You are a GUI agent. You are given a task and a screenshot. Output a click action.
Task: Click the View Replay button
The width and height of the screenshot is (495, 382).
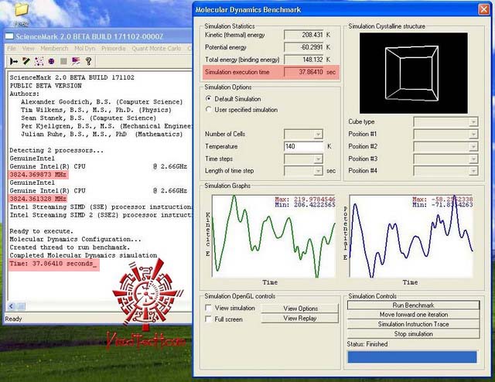tap(300, 319)
